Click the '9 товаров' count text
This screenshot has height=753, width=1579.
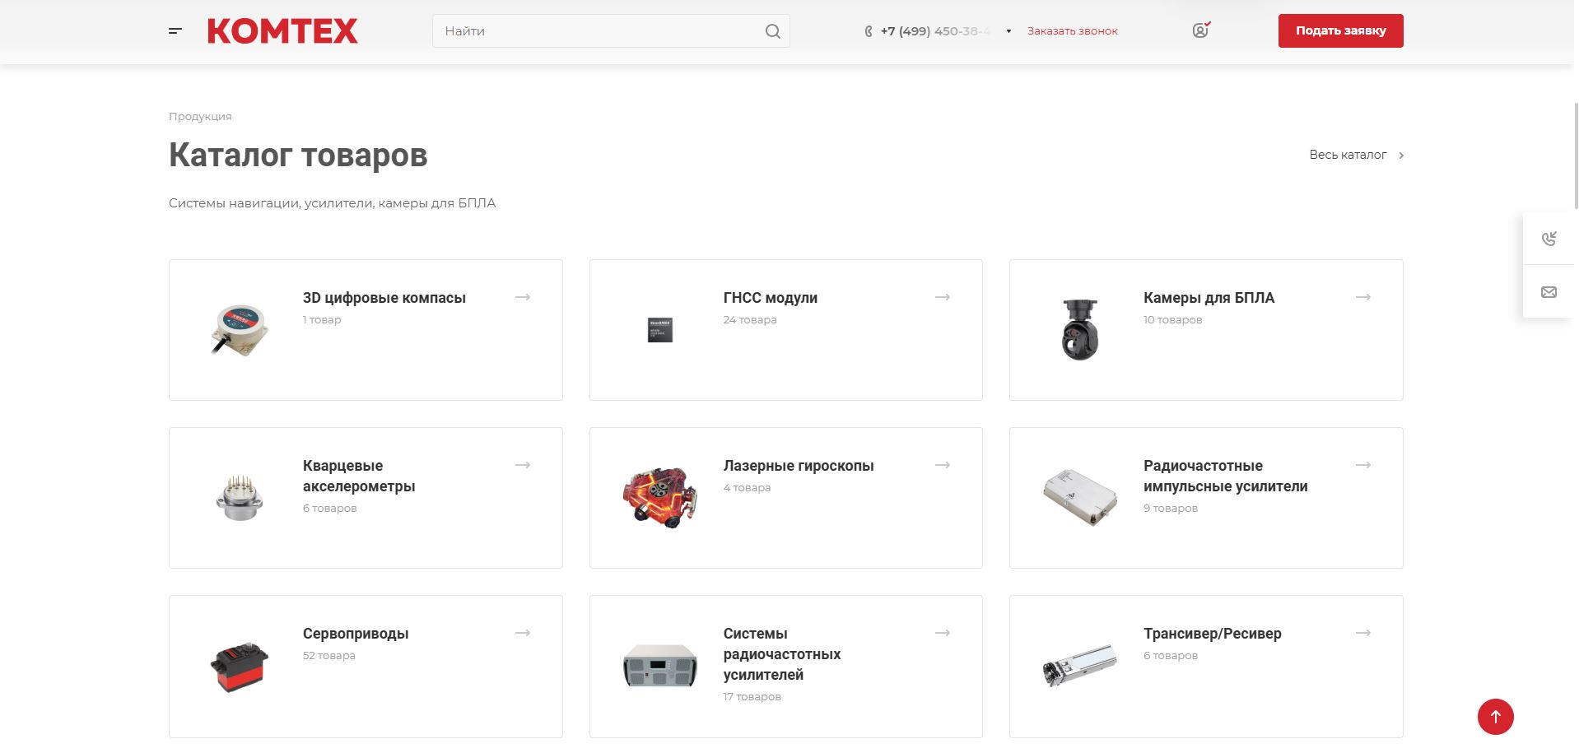coord(1171,509)
